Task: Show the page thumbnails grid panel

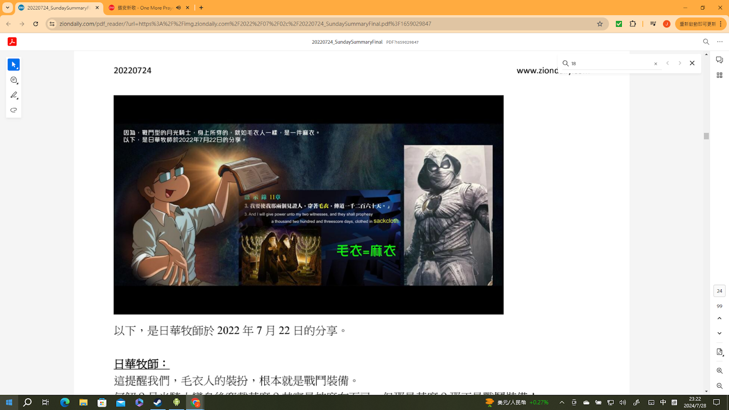Action: (x=719, y=75)
